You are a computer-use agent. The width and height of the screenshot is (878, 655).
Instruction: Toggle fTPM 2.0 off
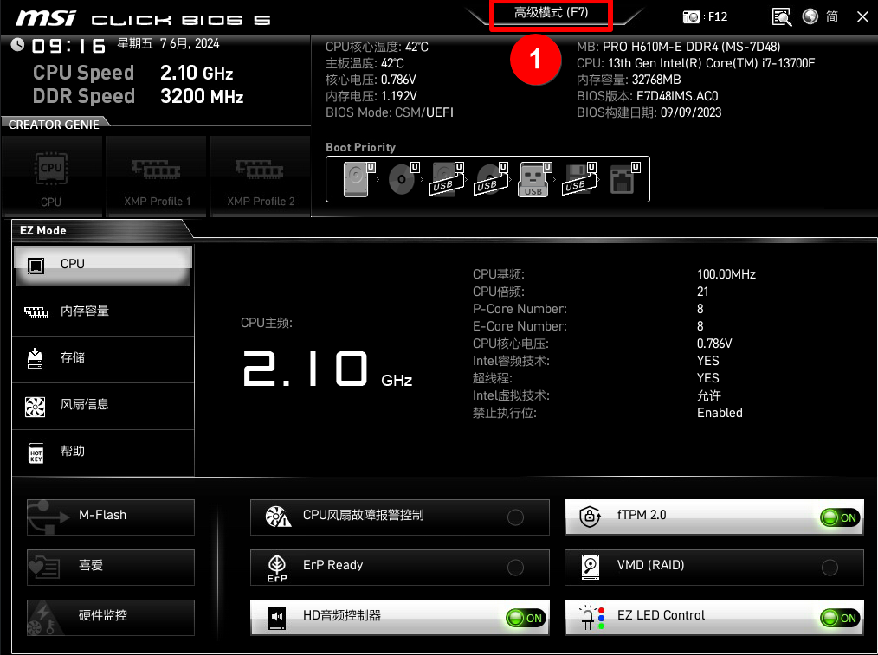(838, 517)
